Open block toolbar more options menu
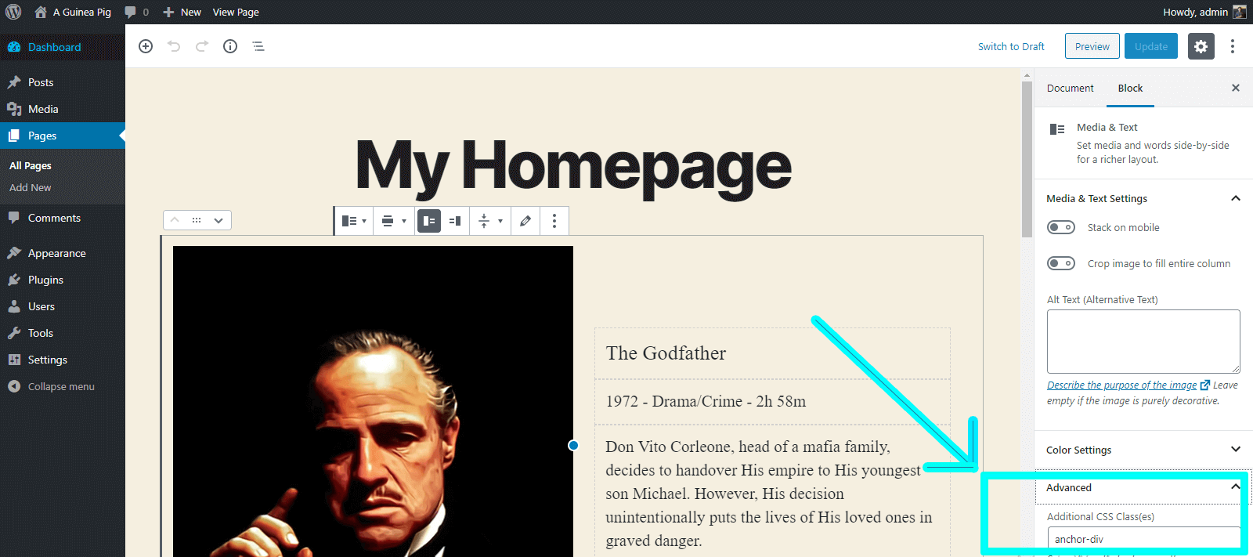1253x557 pixels. point(554,221)
